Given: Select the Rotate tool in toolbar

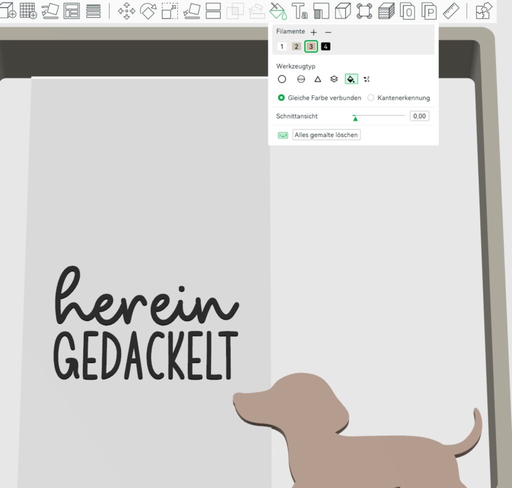Looking at the screenshot, I should coord(148,10).
